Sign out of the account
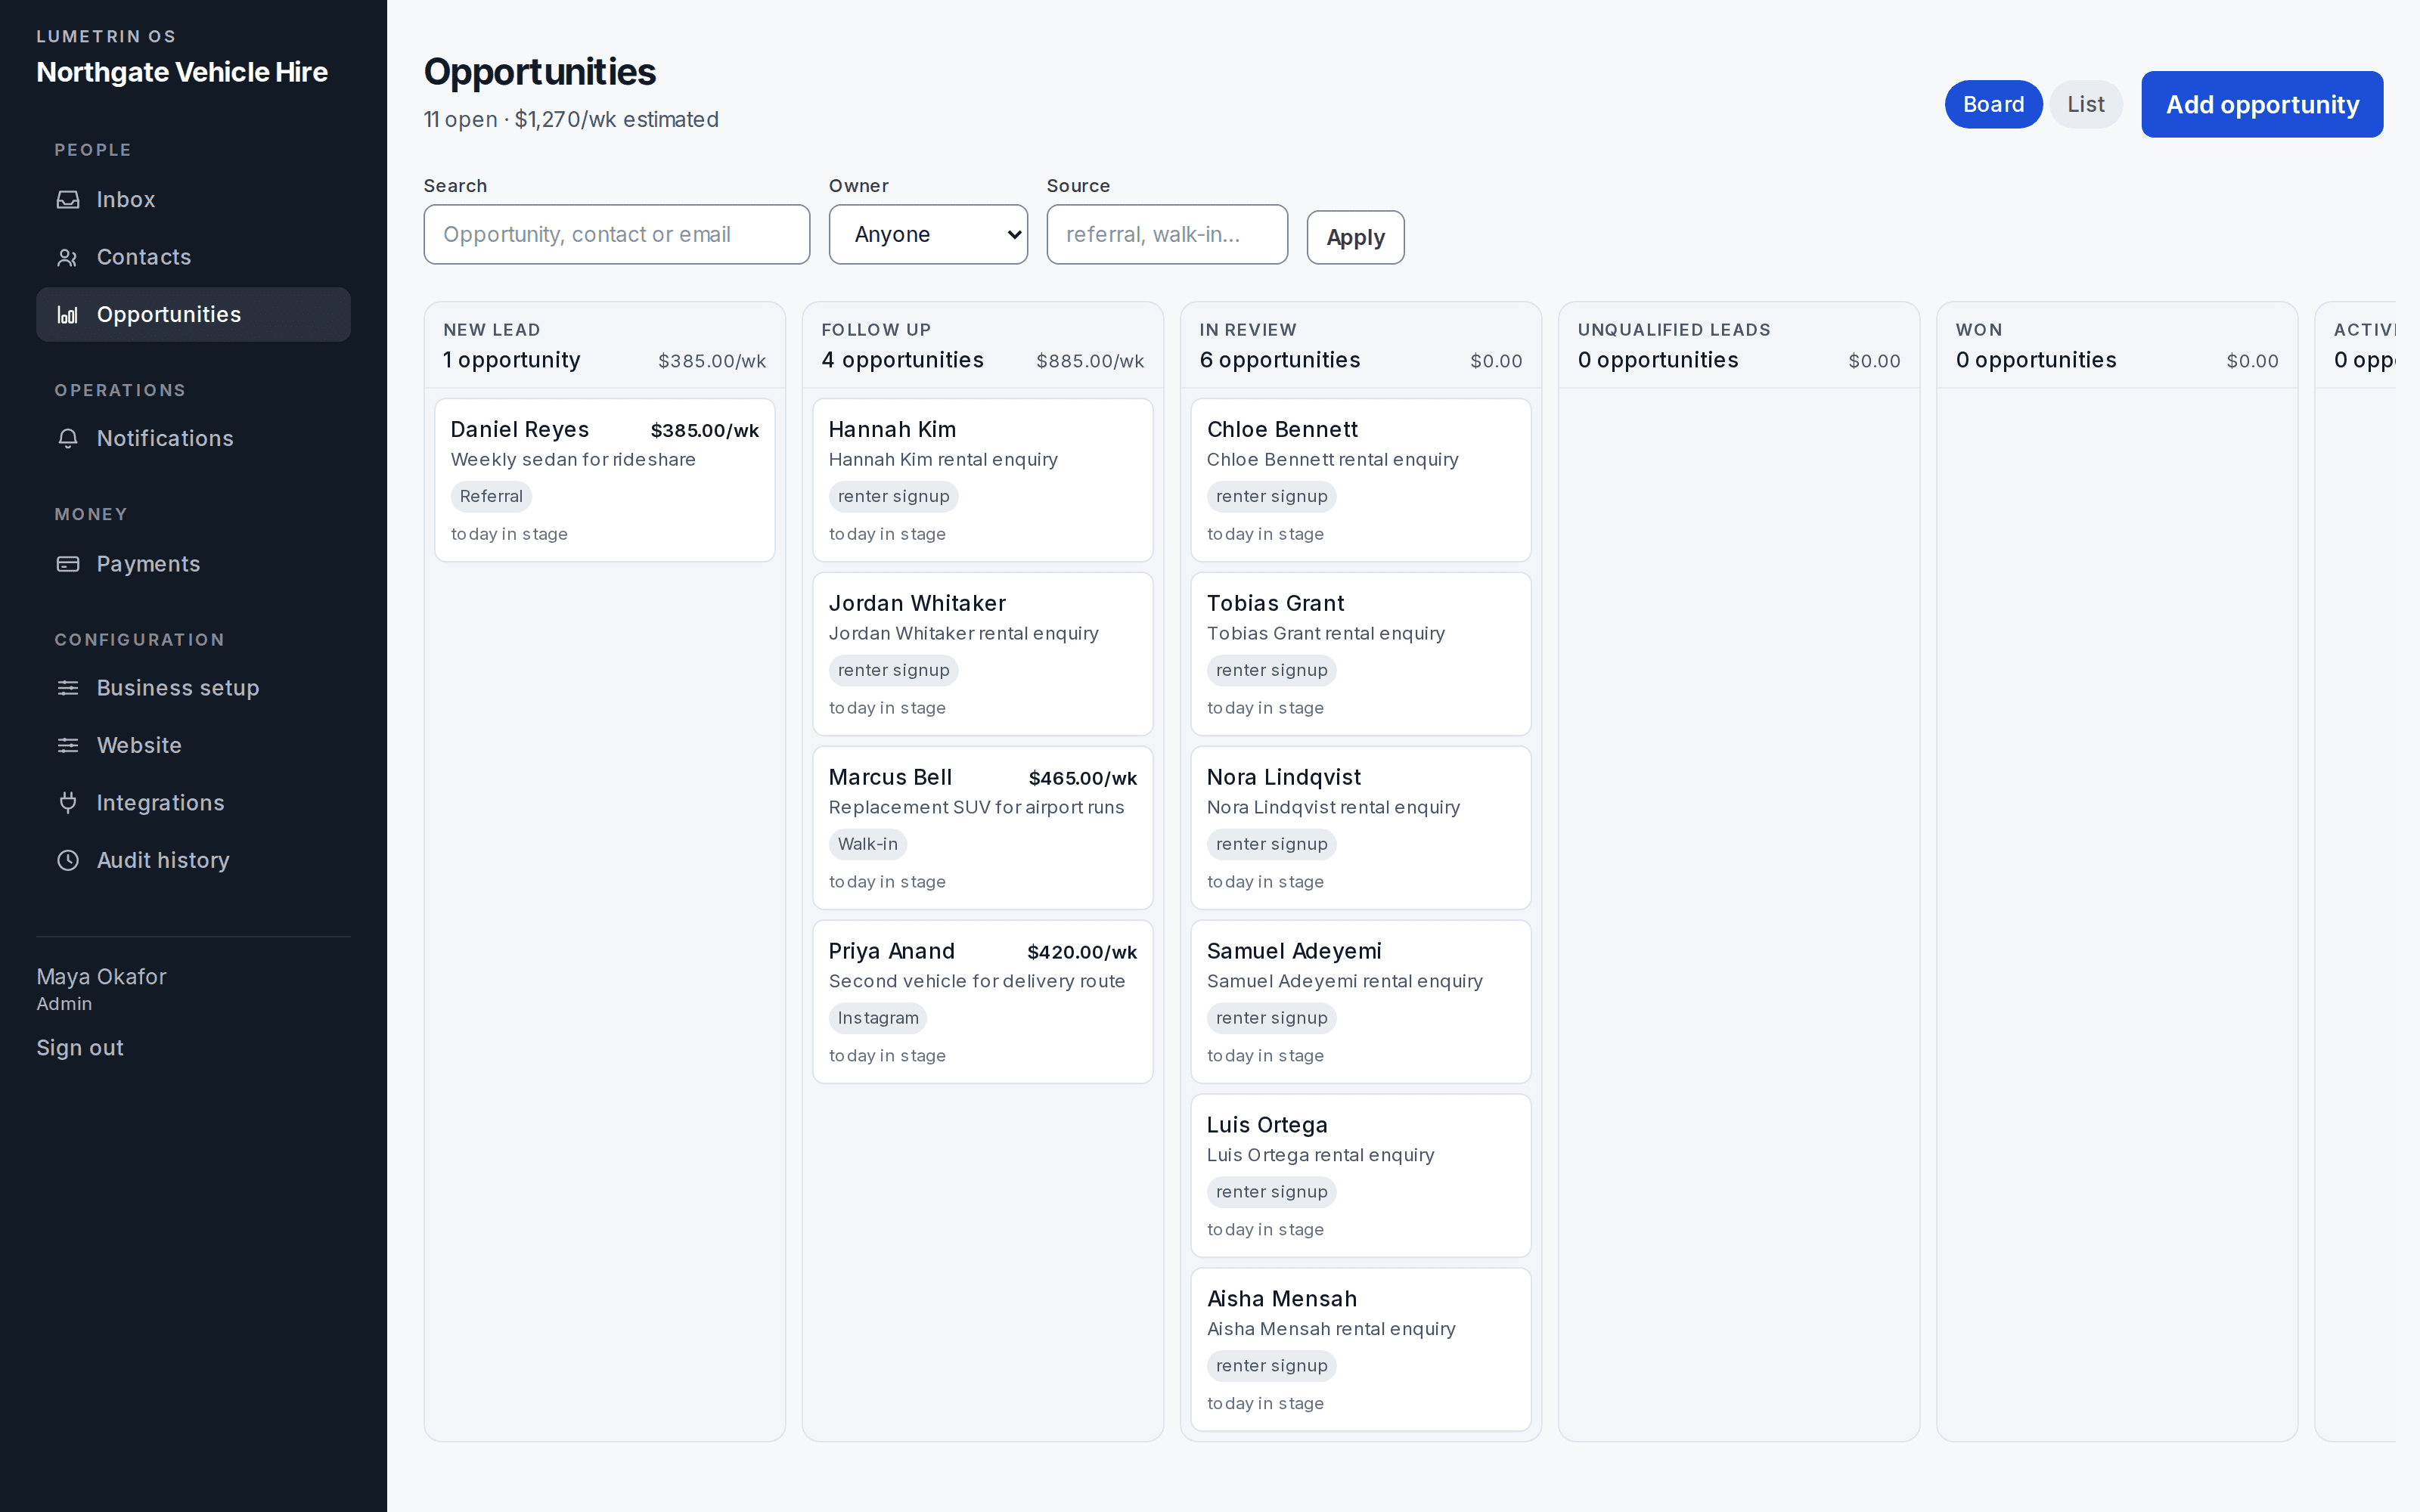This screenshot has width=2420, height=1512. [x=80, y=1048]
